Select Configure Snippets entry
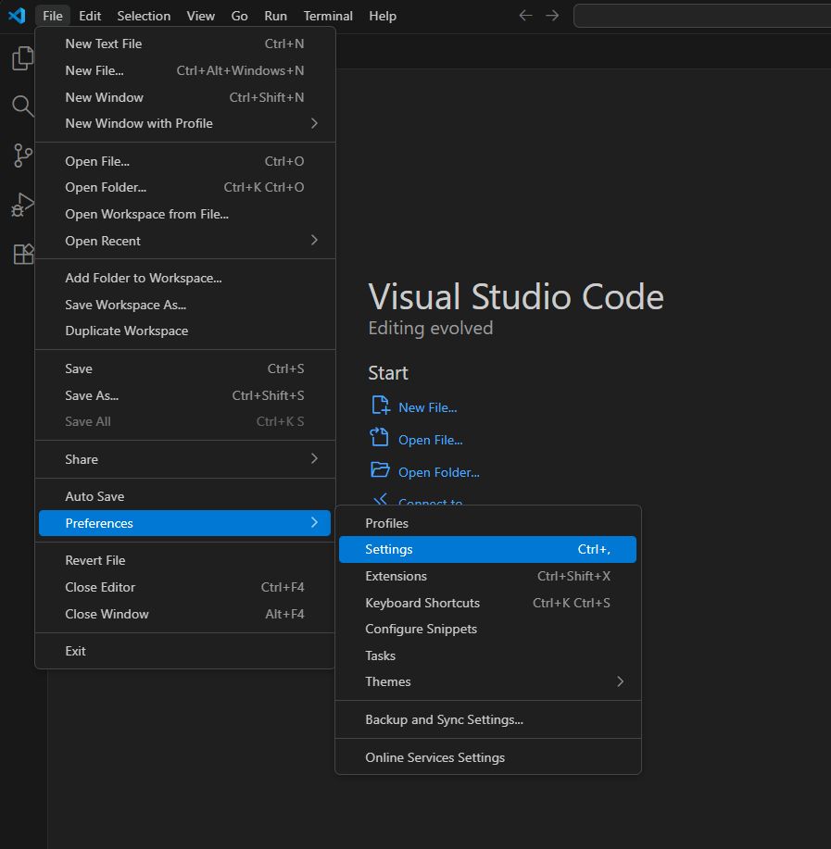 487,630
